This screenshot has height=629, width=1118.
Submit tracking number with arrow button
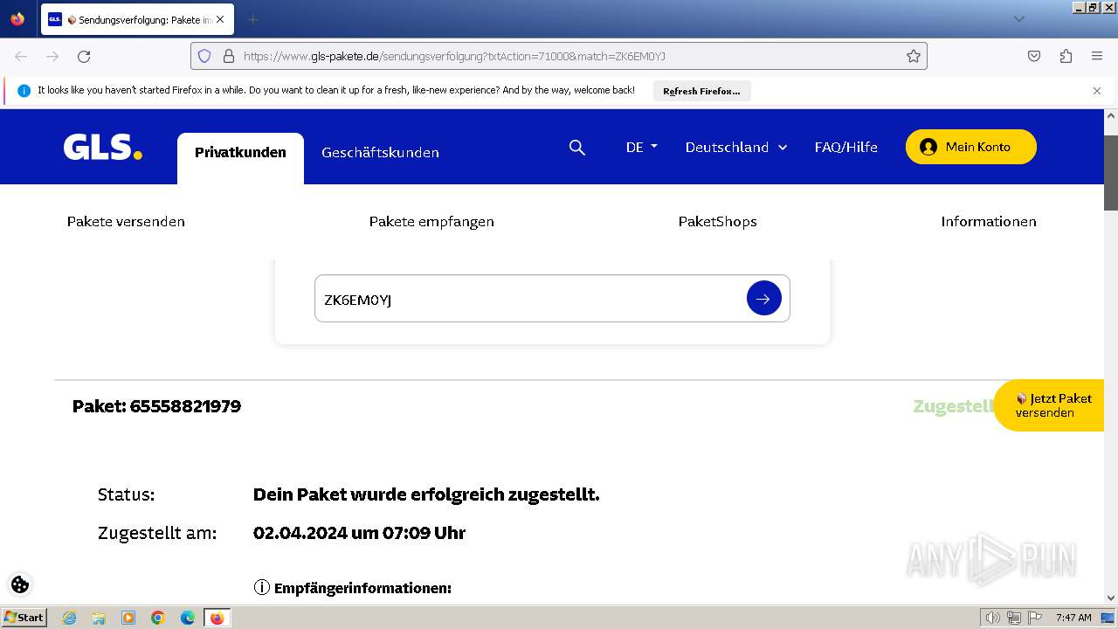[x=763, y=299]
